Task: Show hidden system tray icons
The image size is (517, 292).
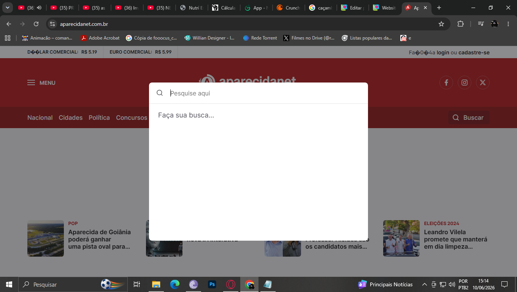Action: click(425, 284)
